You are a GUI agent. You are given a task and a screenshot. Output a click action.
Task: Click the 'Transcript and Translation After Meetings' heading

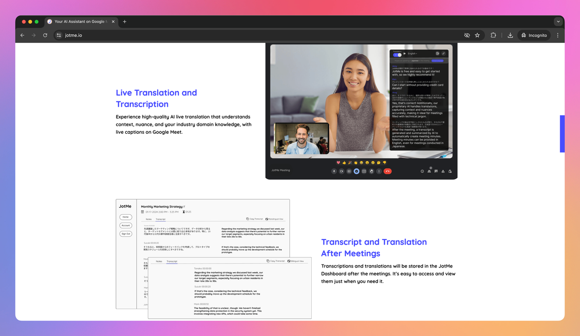click(x=374, y=248)
